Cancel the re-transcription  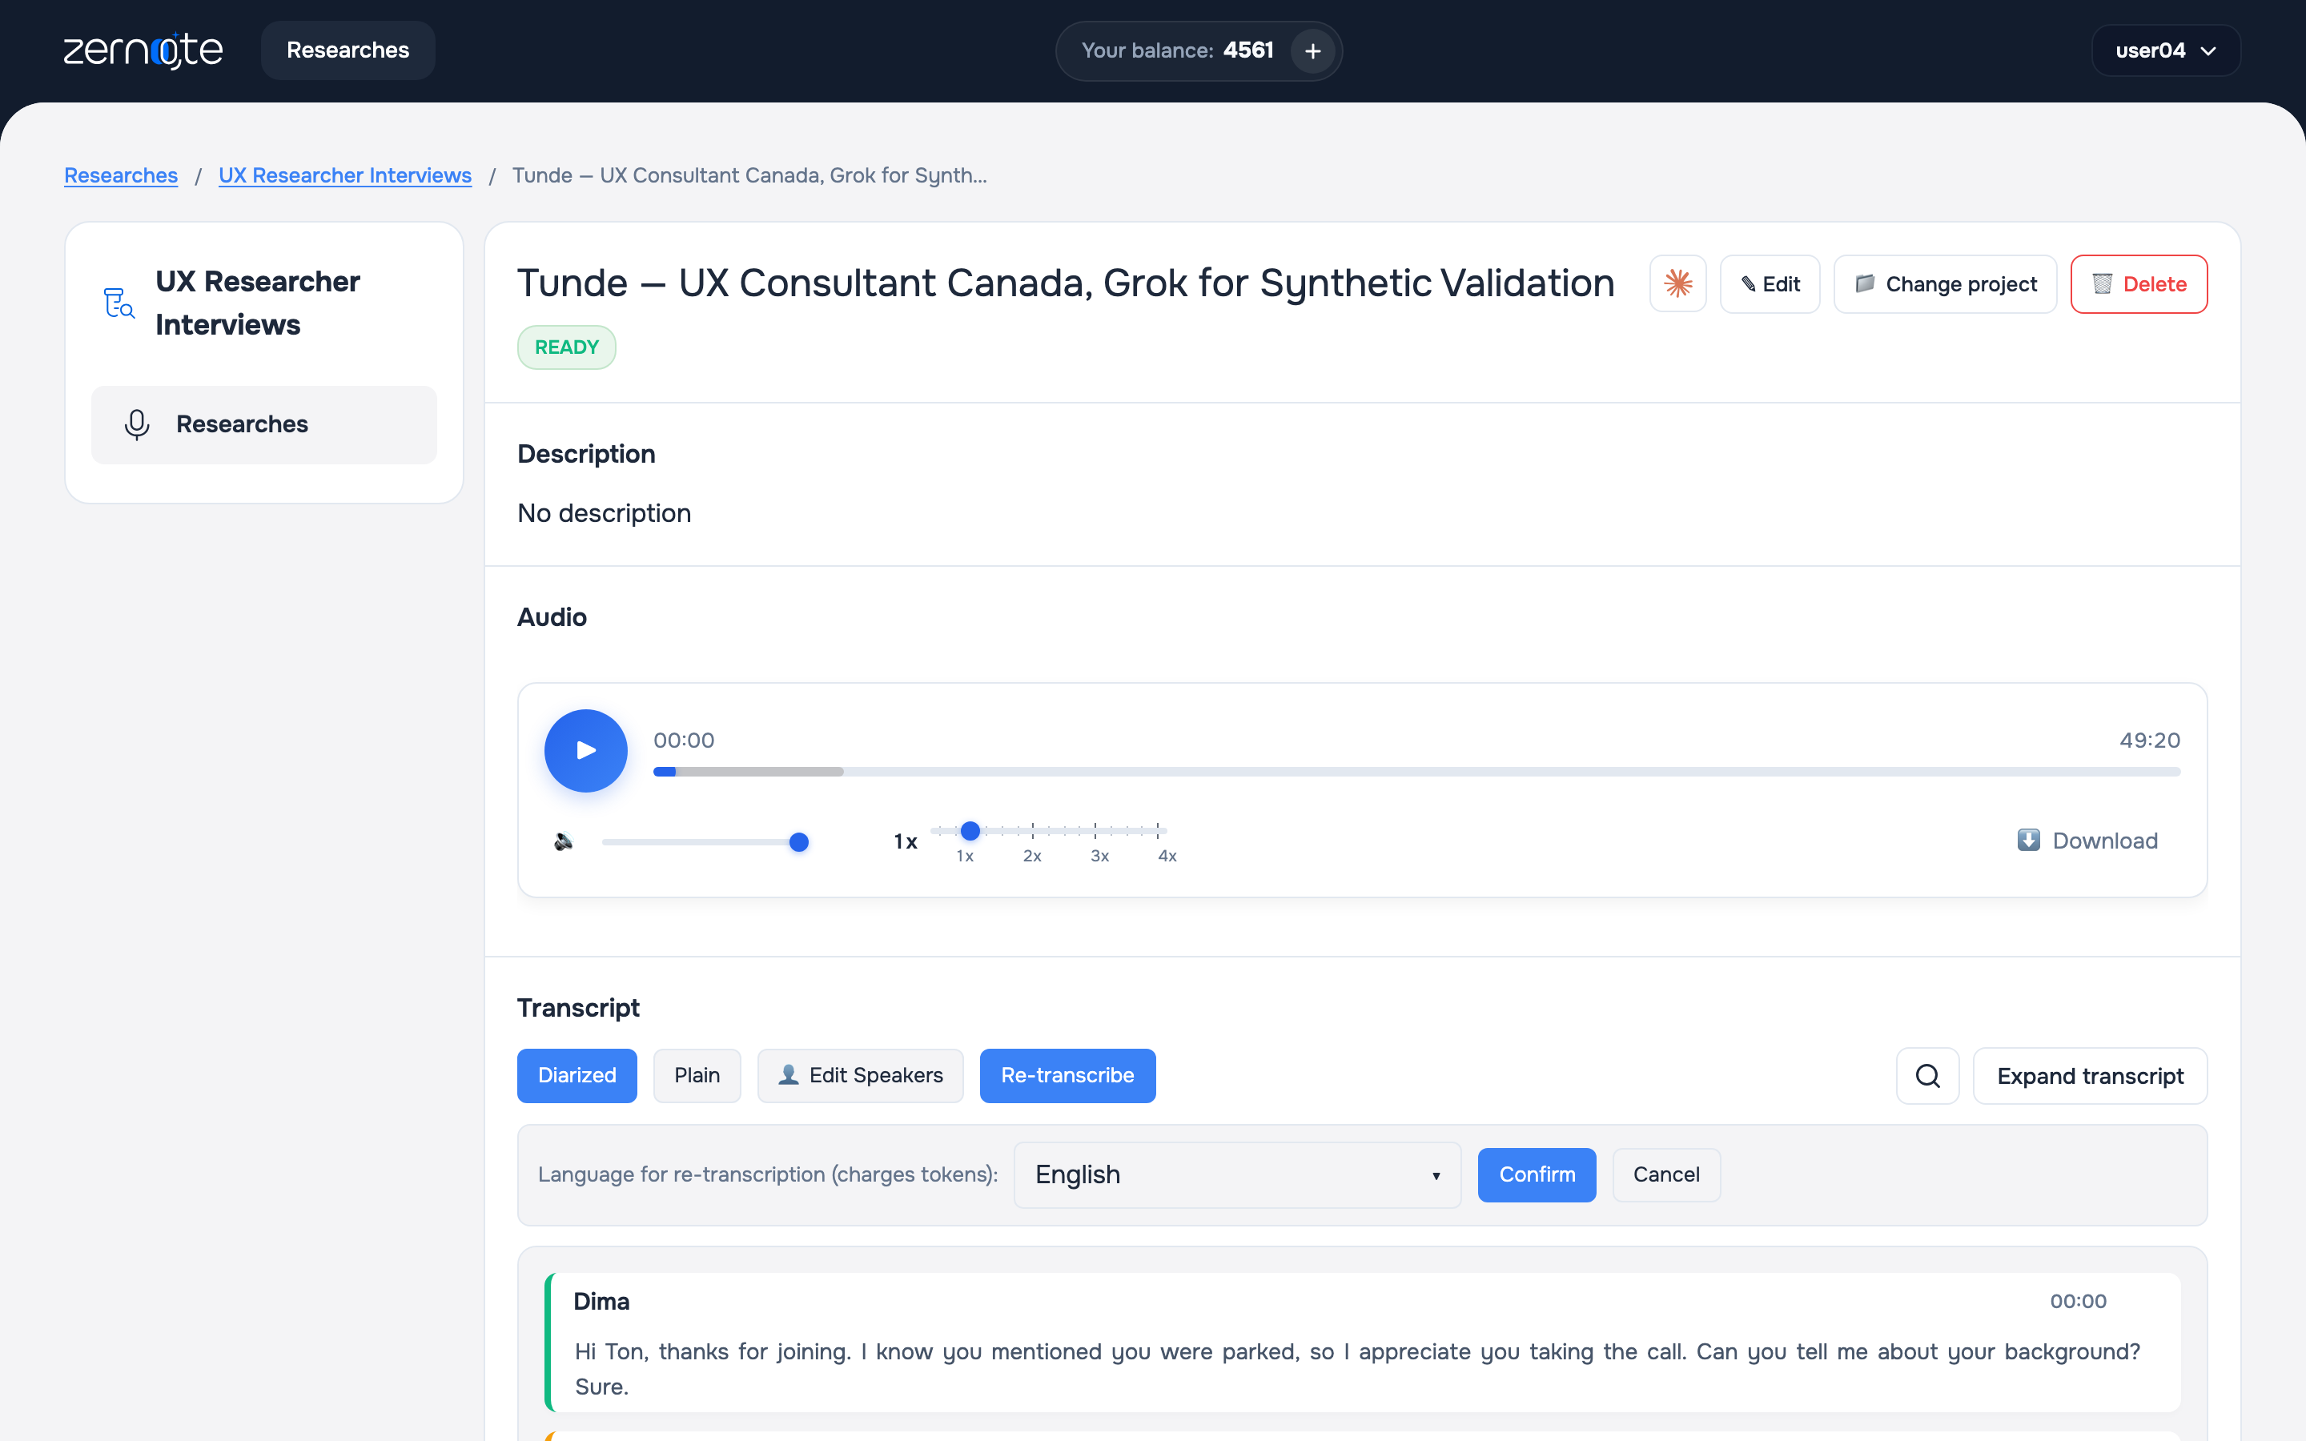1665,1175
